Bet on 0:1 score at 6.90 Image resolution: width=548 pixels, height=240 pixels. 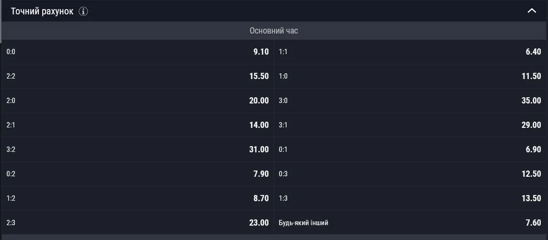pyautogui.click(x=410, y=149)
